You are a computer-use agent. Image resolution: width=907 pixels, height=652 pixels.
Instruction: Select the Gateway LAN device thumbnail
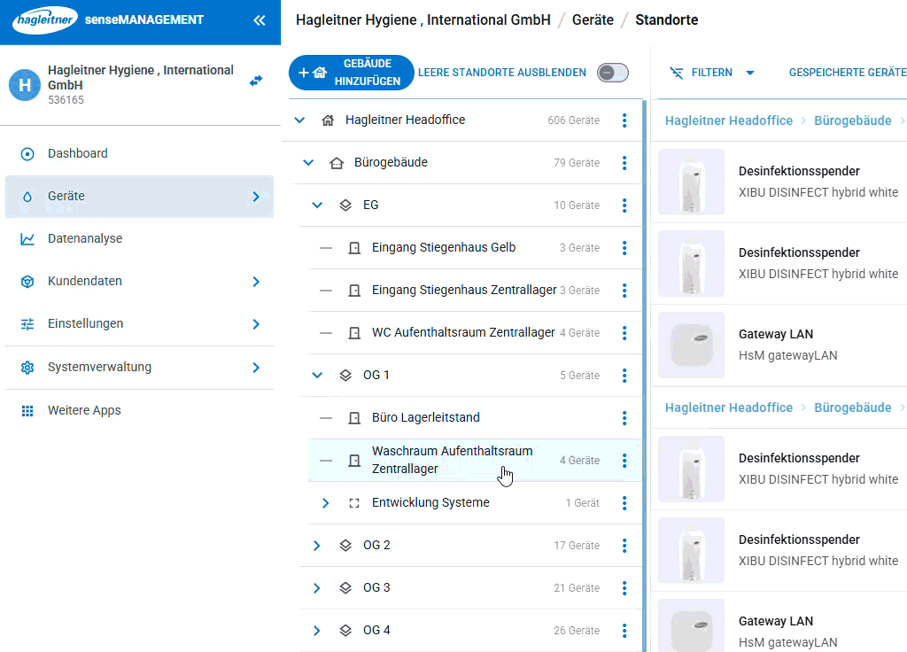[x=691, y=345]
